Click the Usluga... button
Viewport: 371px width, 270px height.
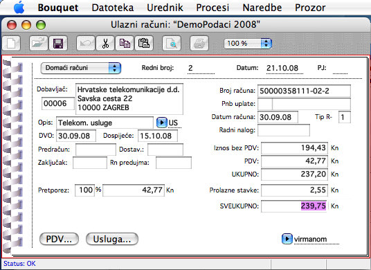[x=112, y=239]
